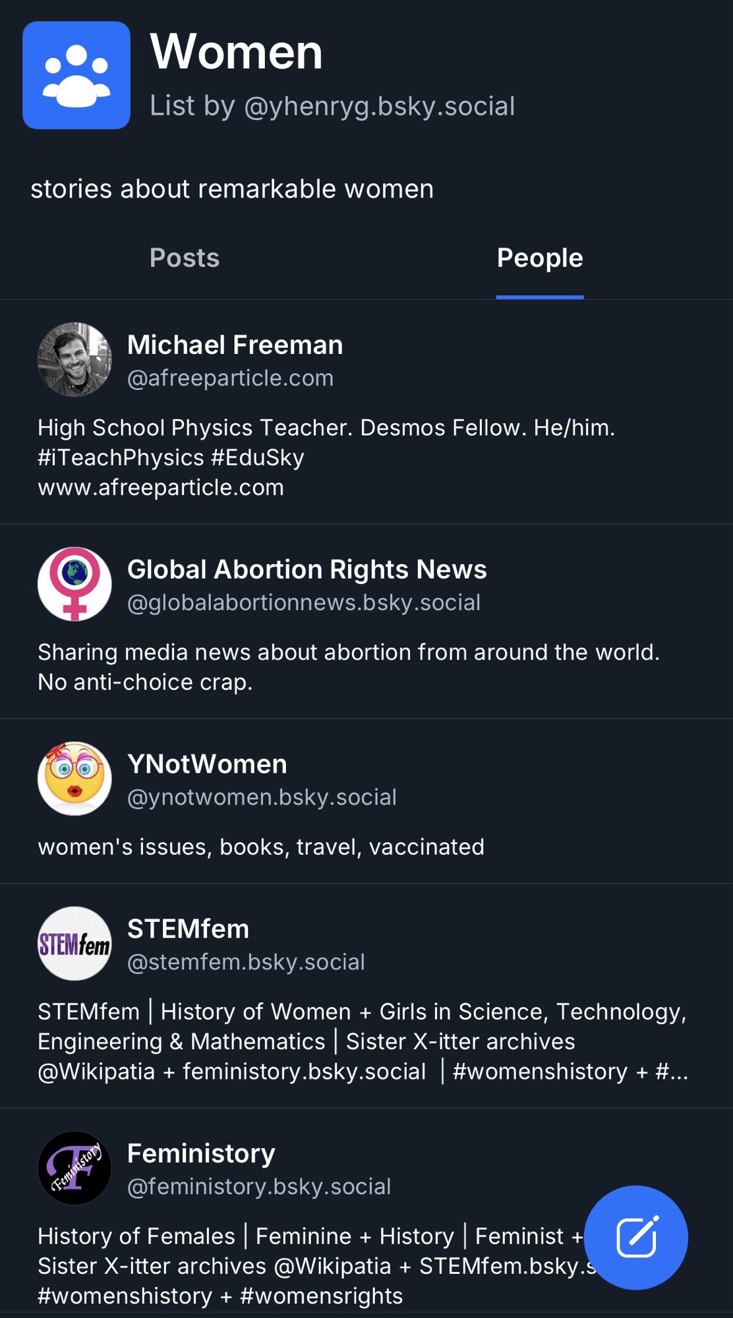The height and width of the screenshot is (1318, 733).
Task: Open Michael Freeman's display name
Action: (235, 345)
